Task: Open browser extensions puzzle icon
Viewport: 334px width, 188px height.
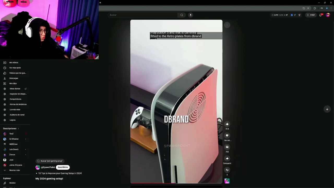Action: click(315, 8)
